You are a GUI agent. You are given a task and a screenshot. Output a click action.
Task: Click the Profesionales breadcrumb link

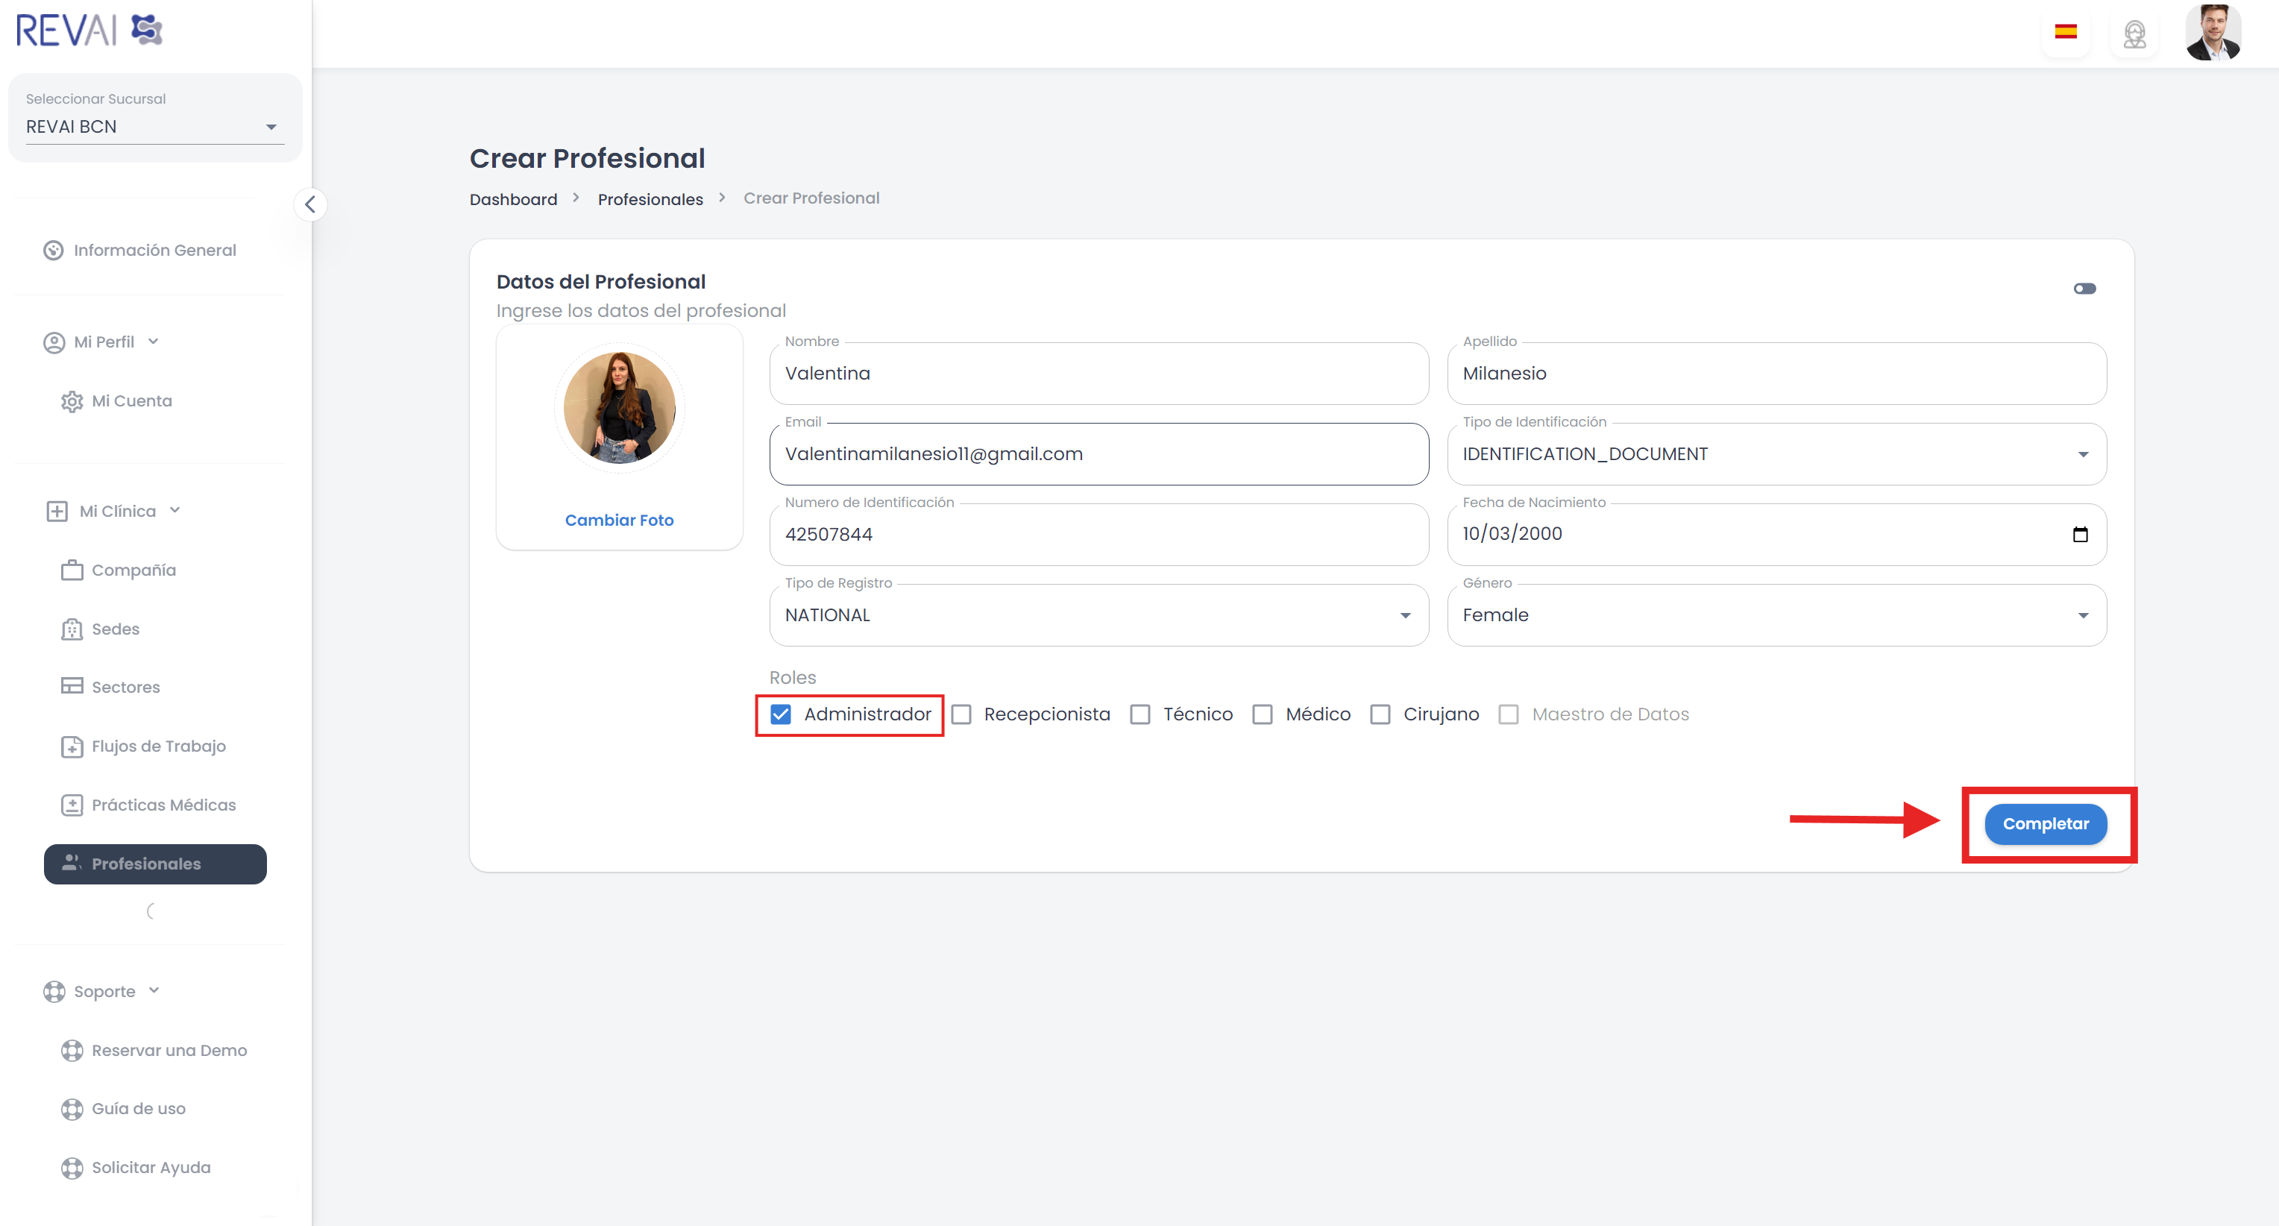(x=650, y=199)
